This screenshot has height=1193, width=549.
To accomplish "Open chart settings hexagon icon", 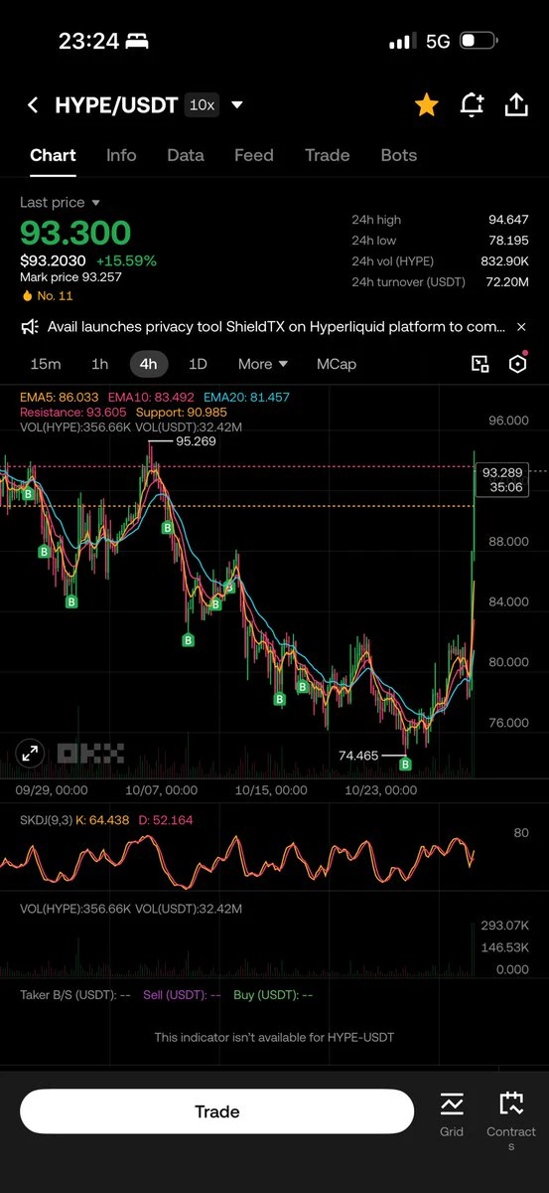I will point(517,364).
